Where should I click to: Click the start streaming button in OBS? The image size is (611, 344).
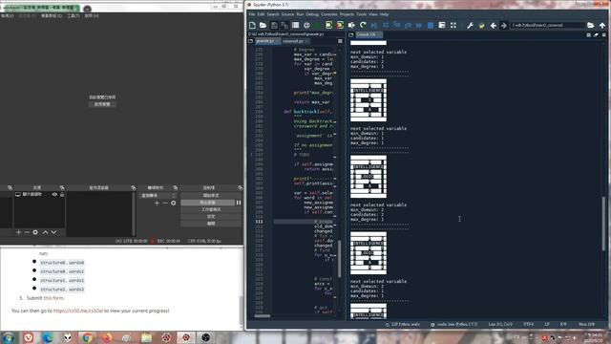(x=211, y=195)
